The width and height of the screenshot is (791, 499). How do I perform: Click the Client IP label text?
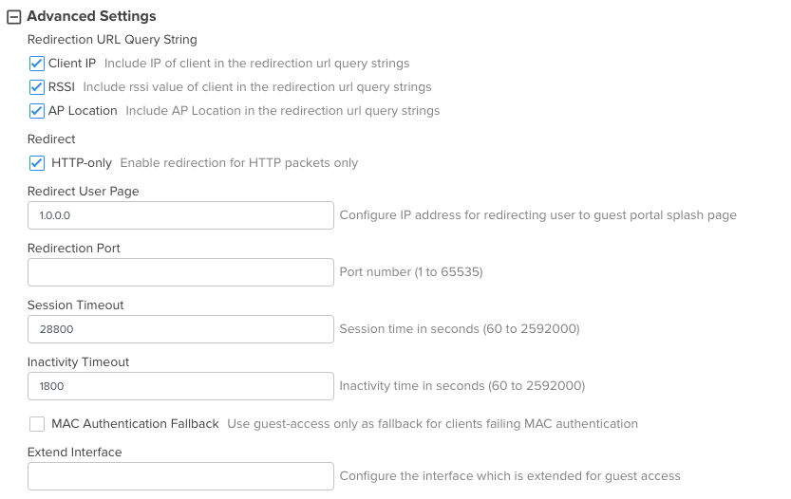pos(72,64)
